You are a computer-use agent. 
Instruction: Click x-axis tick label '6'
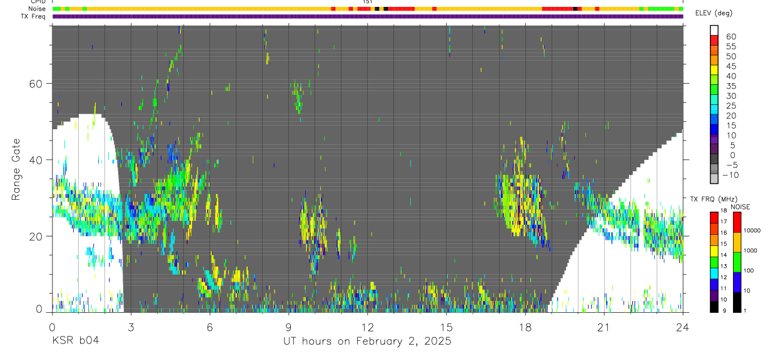click(210, 327)
